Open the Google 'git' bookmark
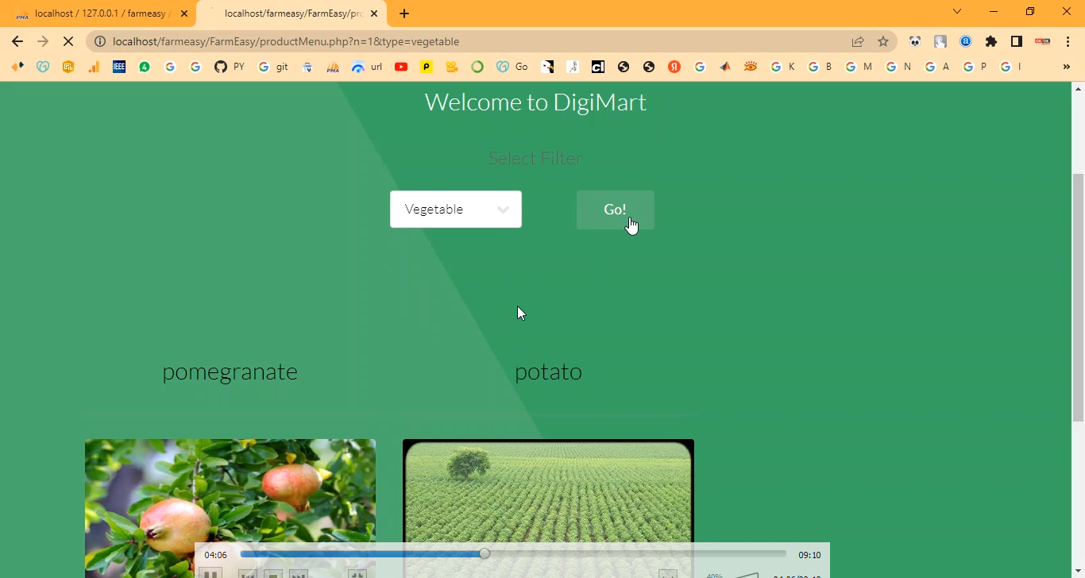 point(274,67)
